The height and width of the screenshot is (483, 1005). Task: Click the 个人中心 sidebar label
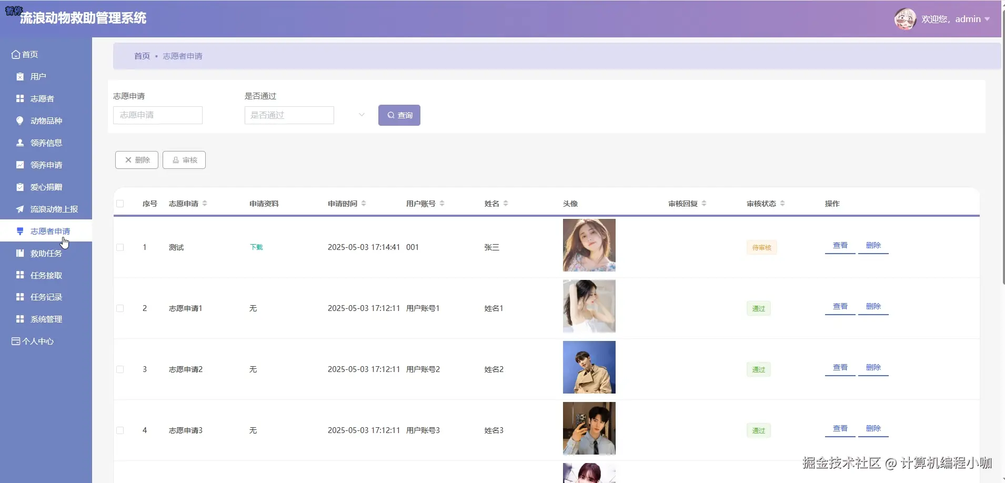(38, 341)
